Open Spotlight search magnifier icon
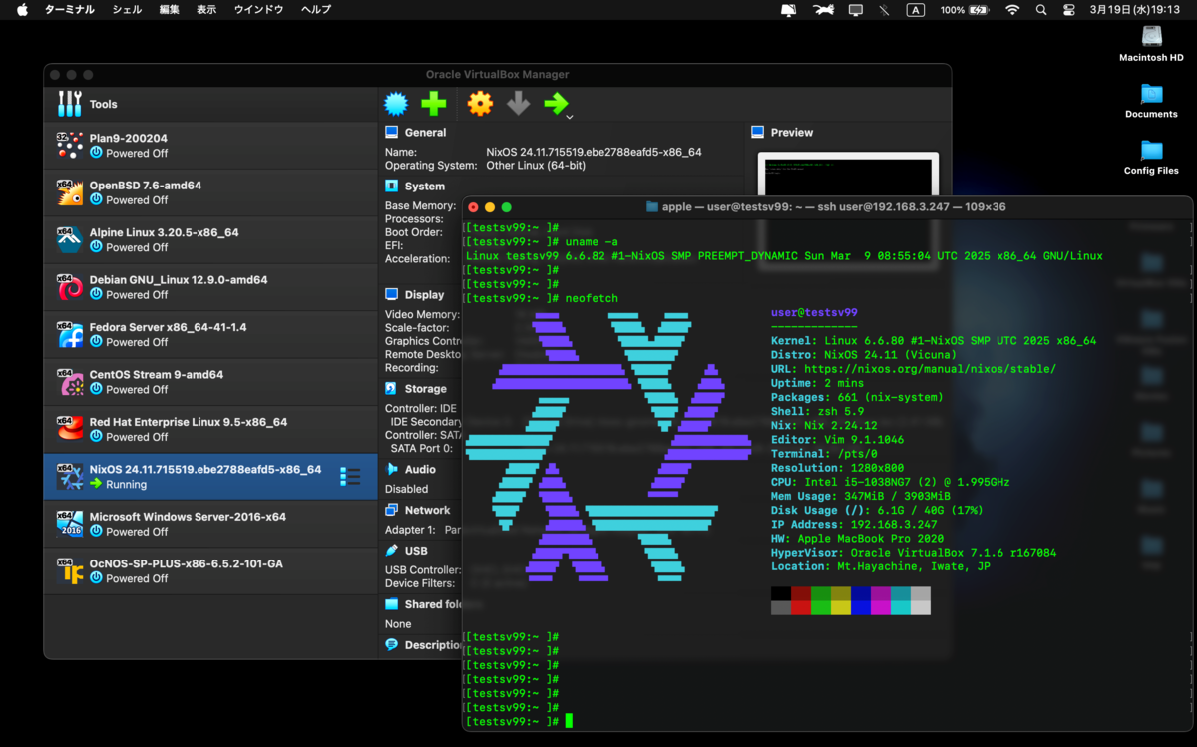This screenshot has width=1197, height=747. coord(1041,9)
